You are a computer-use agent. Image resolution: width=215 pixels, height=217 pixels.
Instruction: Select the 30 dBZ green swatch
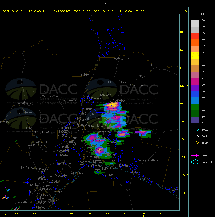pyautogui.click(x=195, y=107)
